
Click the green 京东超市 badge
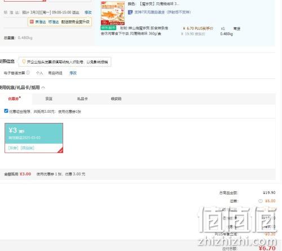(x=108, y=28)
